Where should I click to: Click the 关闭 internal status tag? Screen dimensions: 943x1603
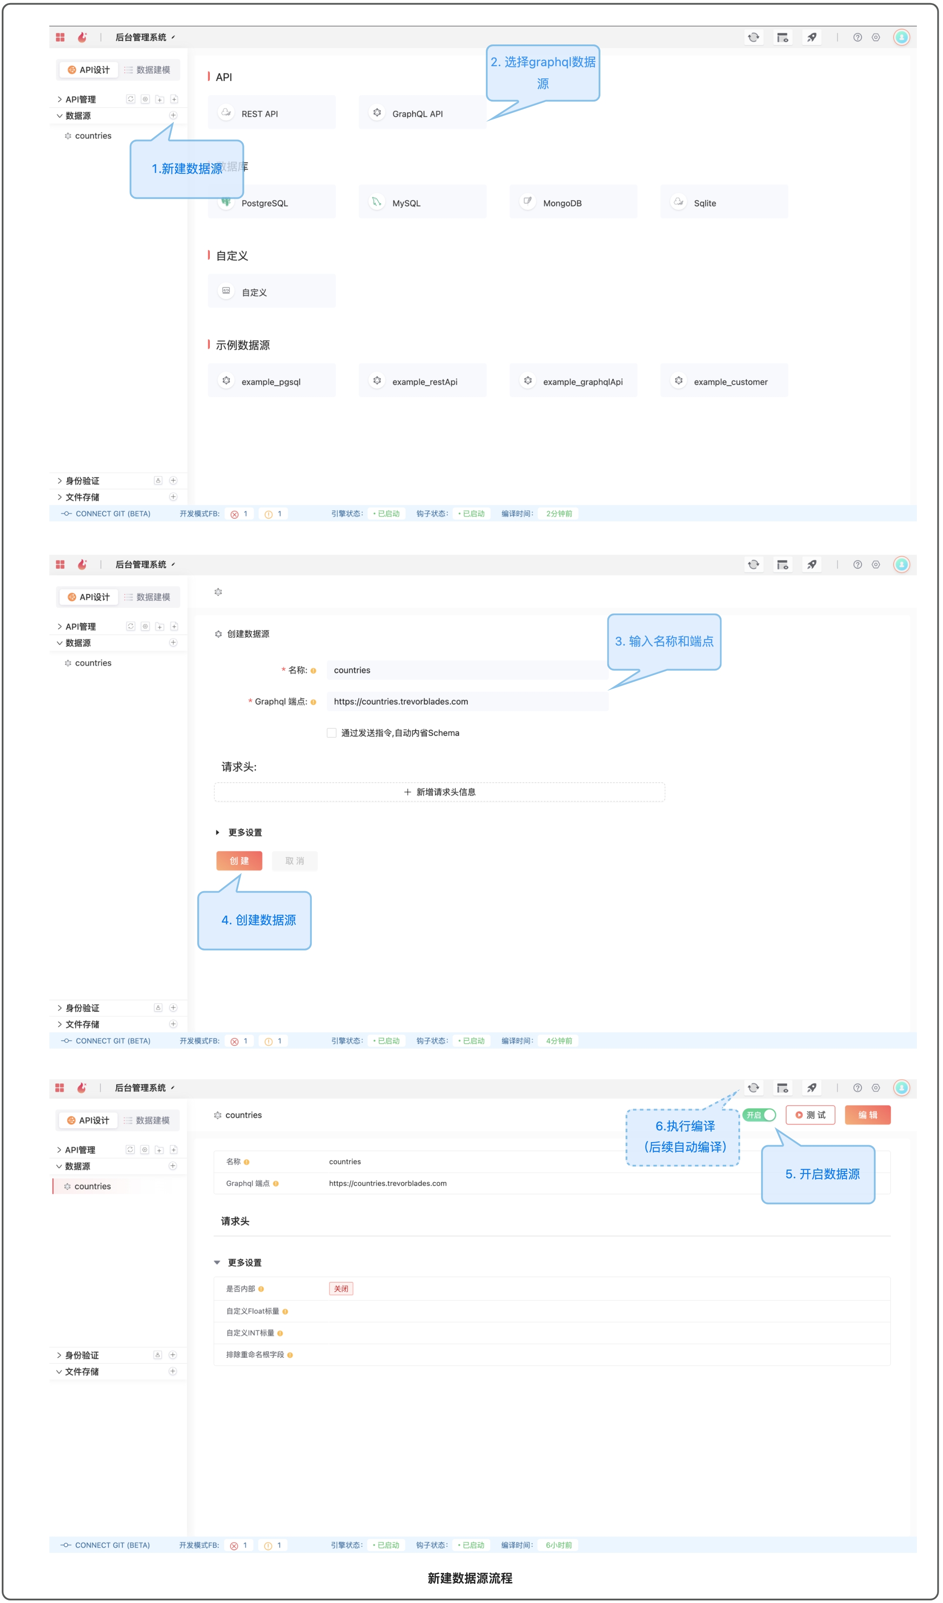click(341, 1289)
